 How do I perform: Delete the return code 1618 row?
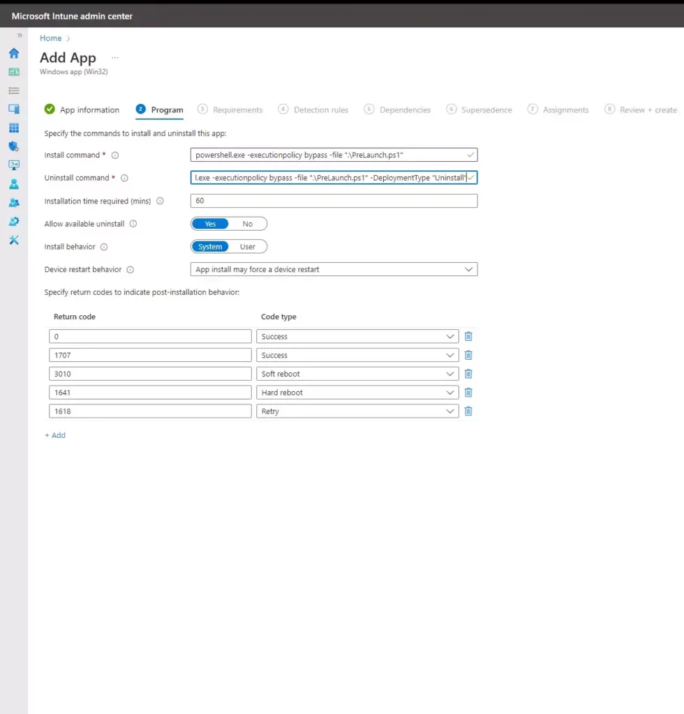[468, 411]
